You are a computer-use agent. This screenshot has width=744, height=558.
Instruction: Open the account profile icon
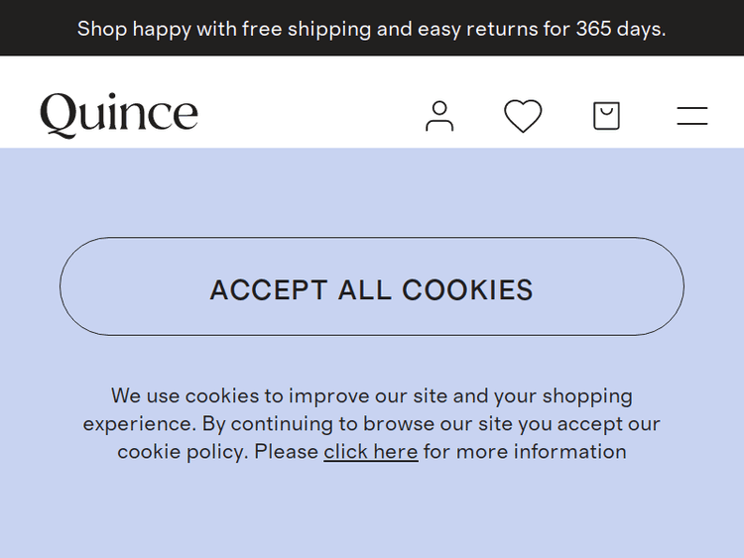(x=439, y=116)
